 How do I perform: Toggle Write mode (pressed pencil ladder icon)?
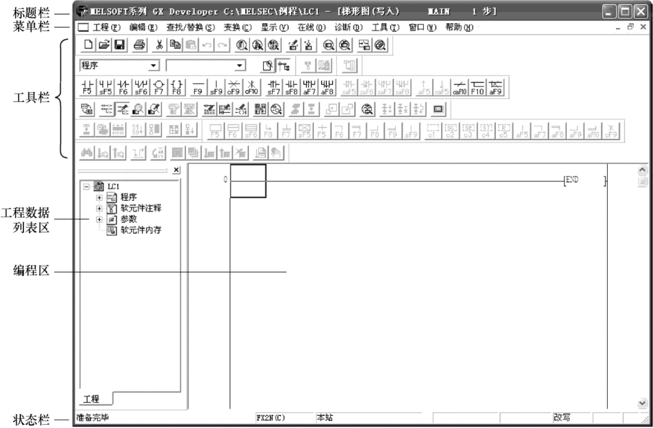point(122,109)
